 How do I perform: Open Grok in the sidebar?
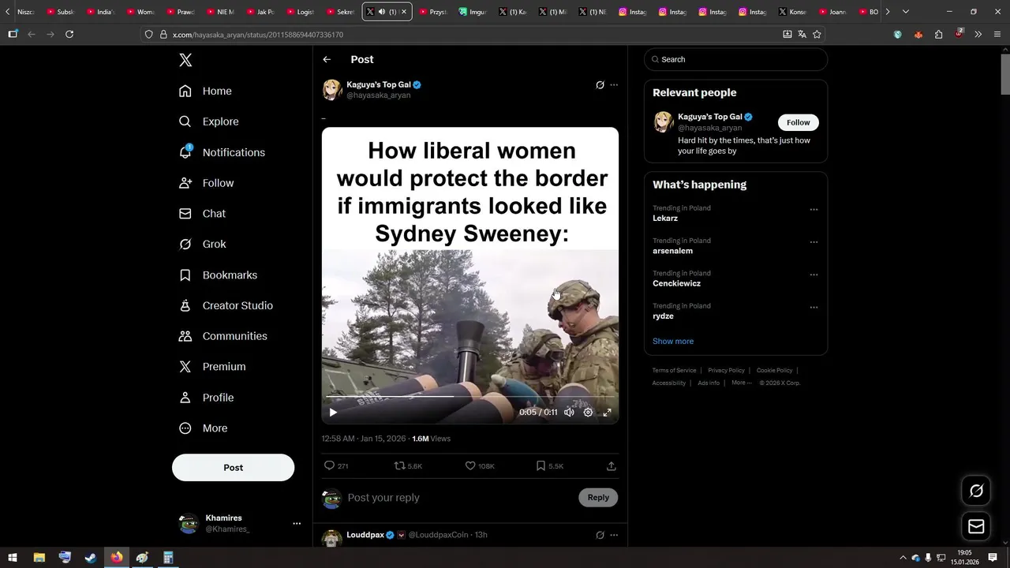pyautogui.click(x=202, y=245)
